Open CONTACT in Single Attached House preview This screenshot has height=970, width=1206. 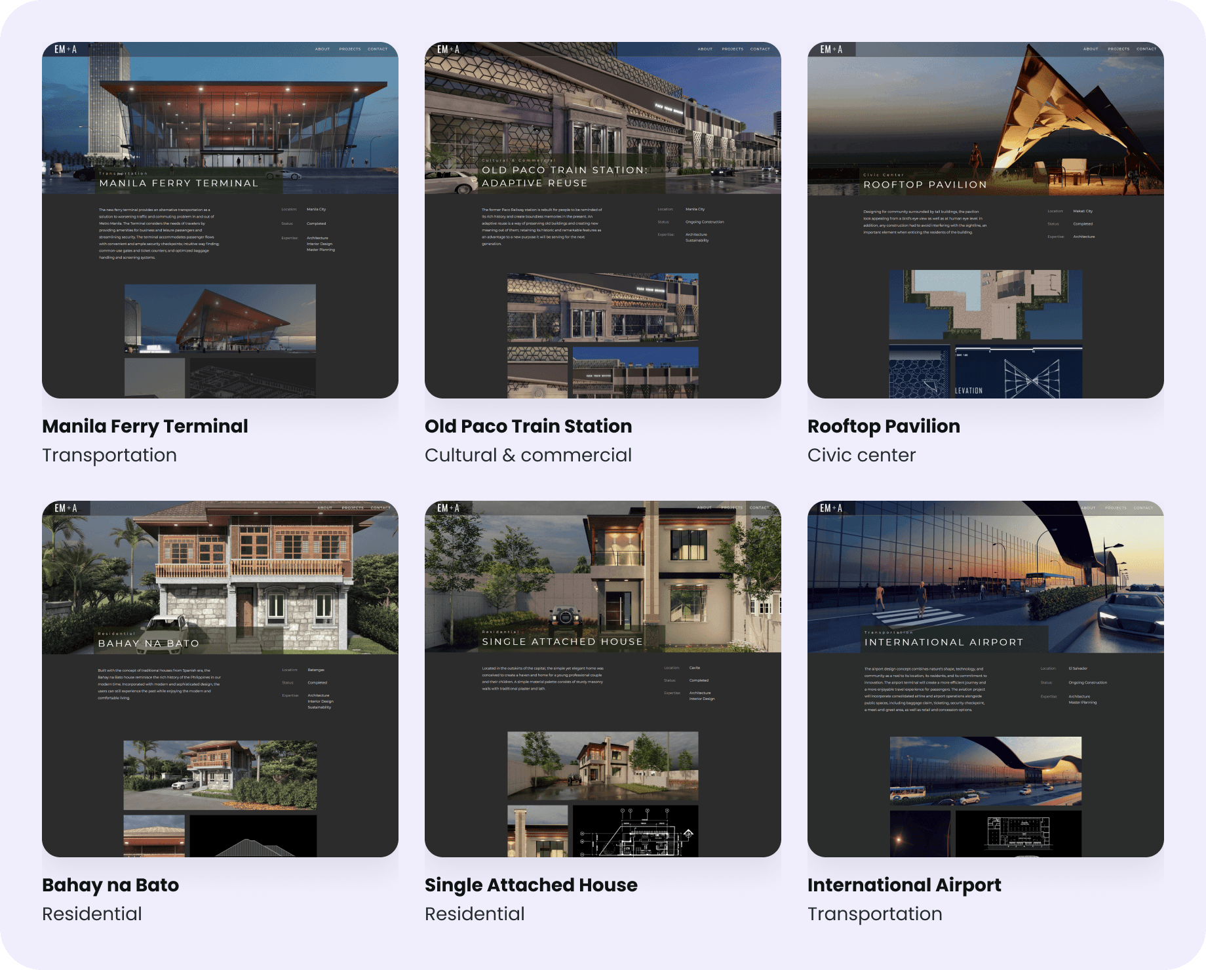760,508
